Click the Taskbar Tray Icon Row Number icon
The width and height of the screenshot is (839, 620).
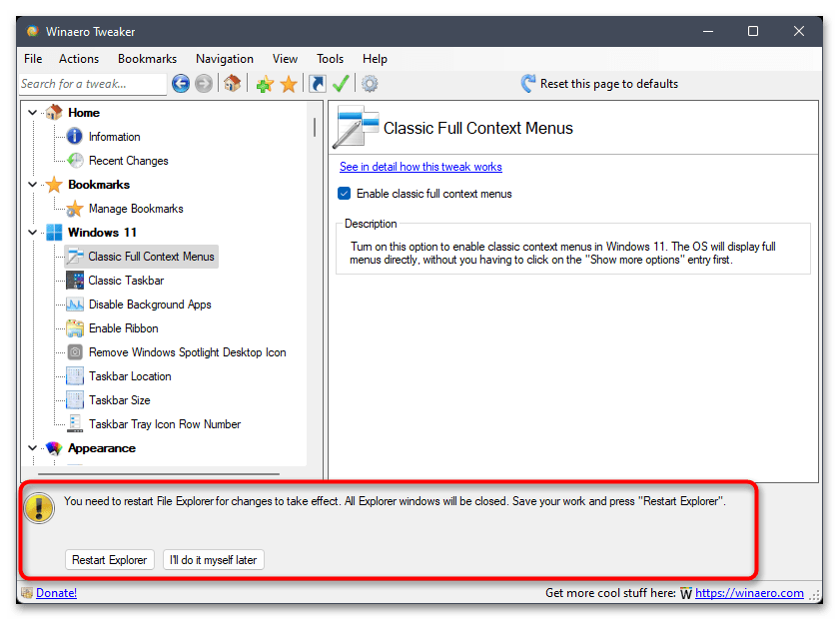point(75,423)
